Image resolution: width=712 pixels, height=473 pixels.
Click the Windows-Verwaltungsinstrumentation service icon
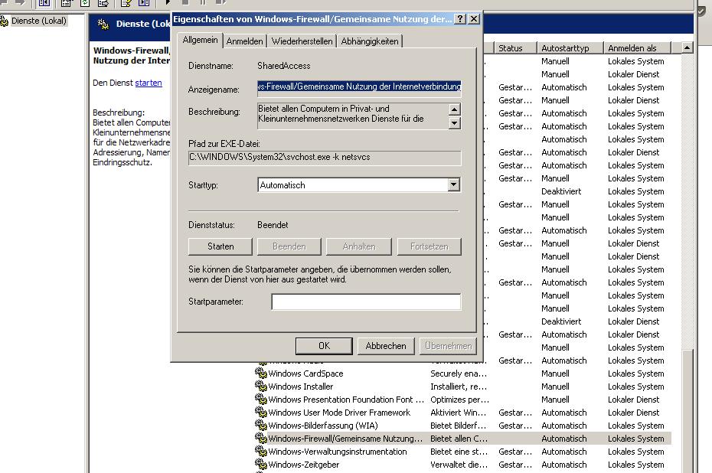pyautogui.click(x=260, y=452)
